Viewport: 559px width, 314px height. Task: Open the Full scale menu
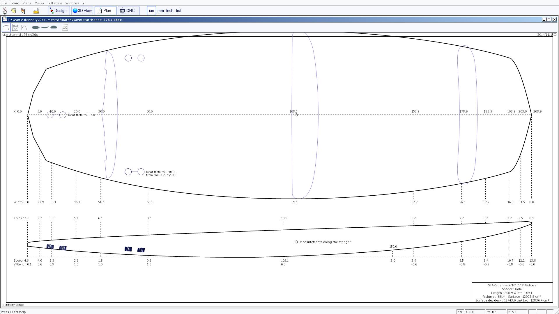pyautogui.click(x=55, y=3)
